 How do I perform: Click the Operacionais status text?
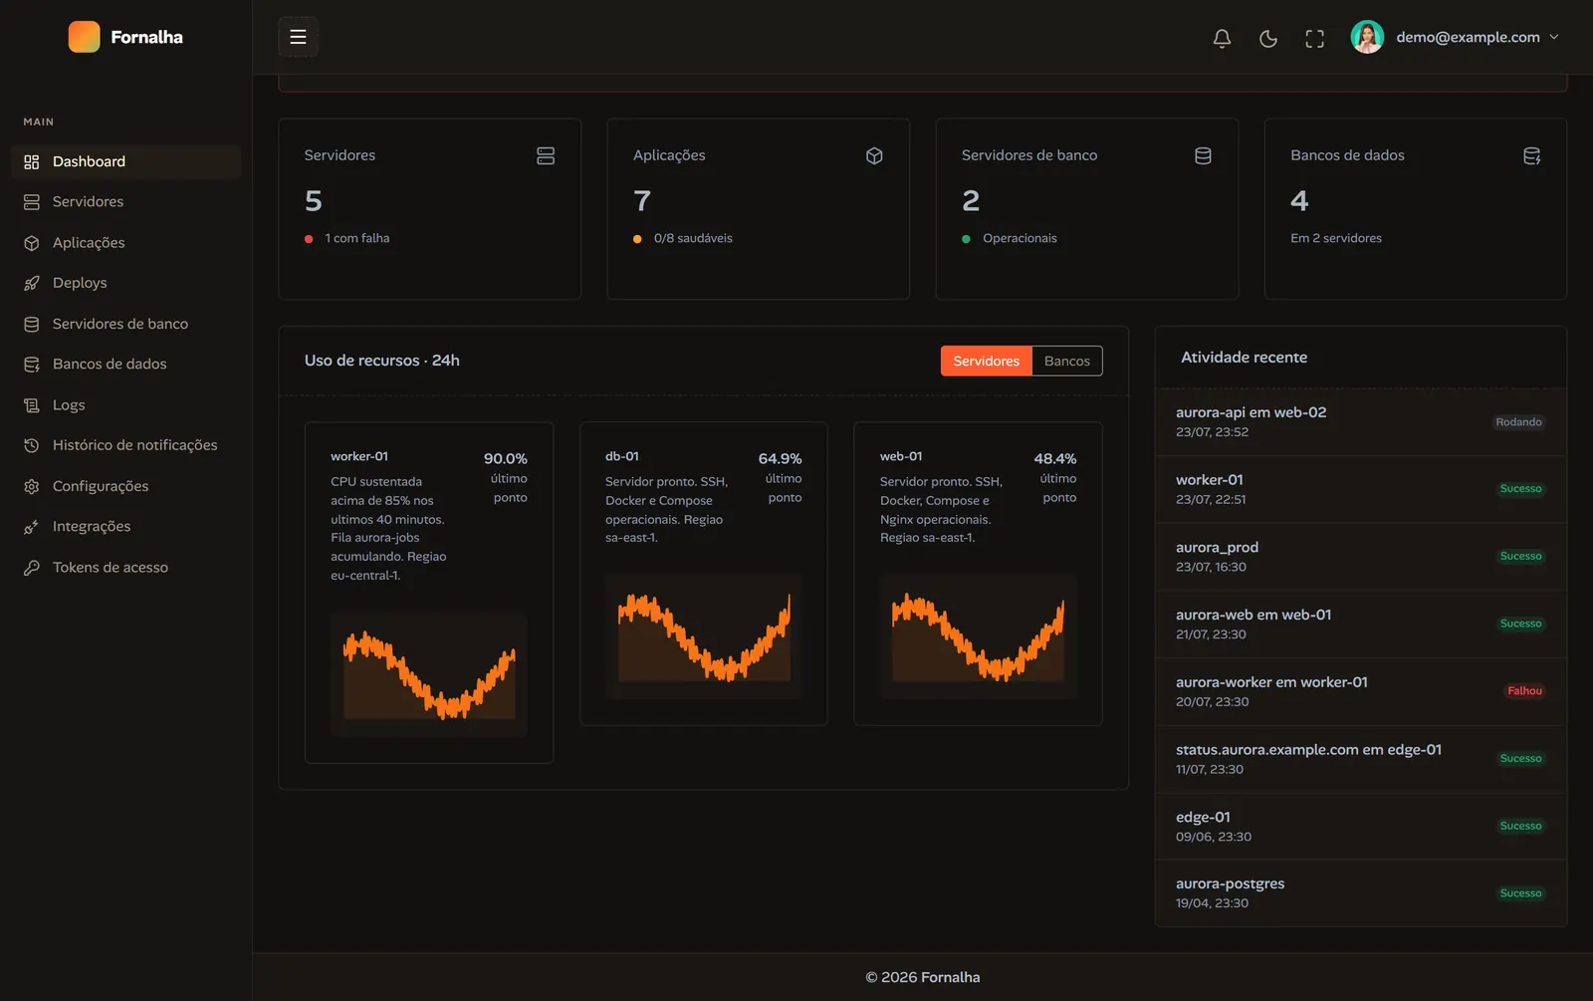(1020, 238)
